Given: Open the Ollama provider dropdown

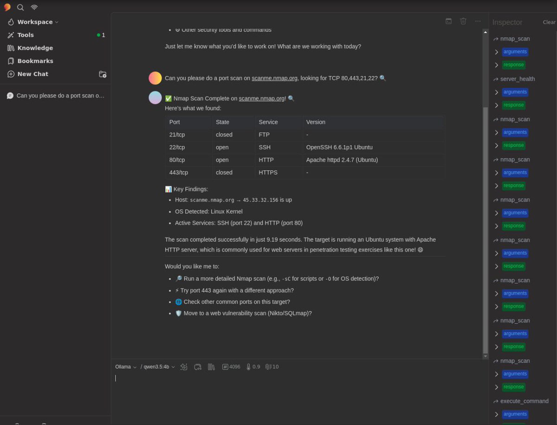Looking at the screenshot, I should (126, 367).
